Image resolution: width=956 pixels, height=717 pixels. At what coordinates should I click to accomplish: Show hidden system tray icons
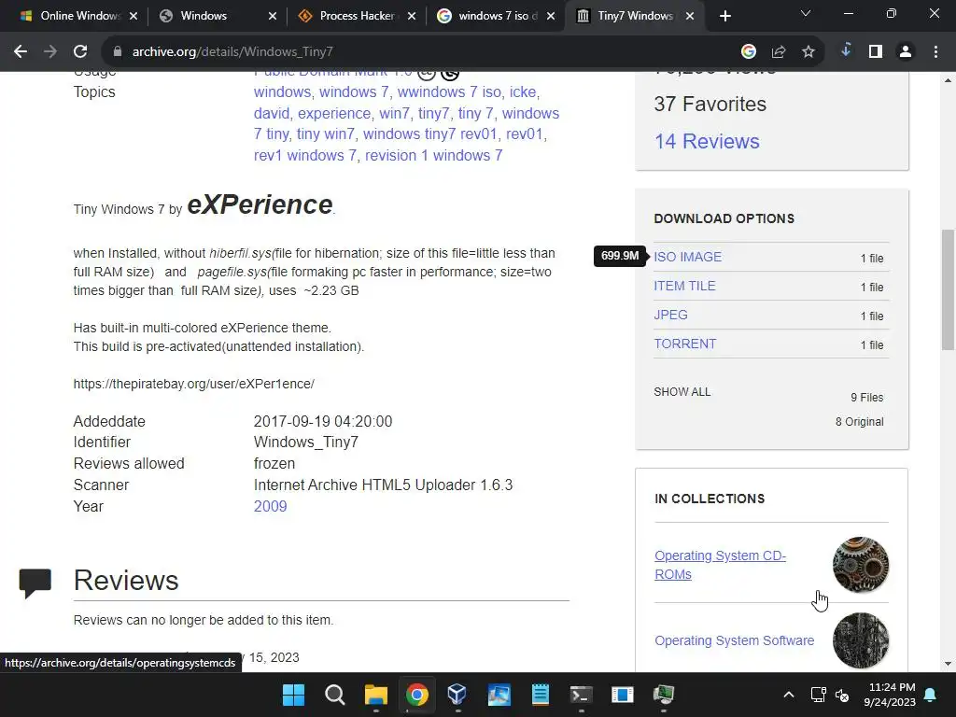[x=788, y=695]
